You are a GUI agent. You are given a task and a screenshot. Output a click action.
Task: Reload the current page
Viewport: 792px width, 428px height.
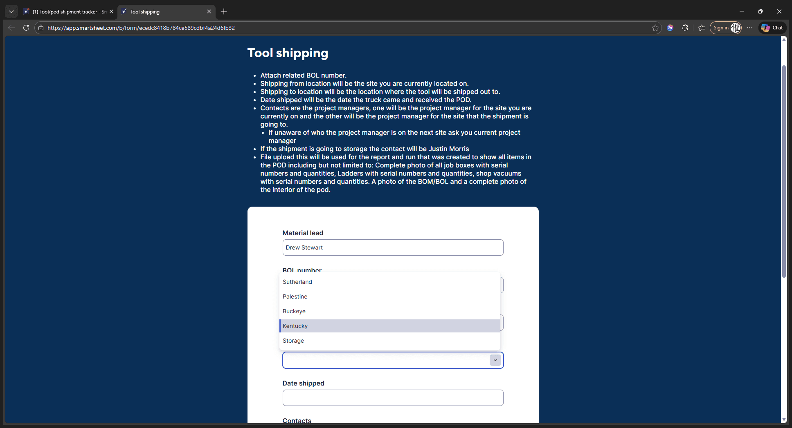pos(26,28)
